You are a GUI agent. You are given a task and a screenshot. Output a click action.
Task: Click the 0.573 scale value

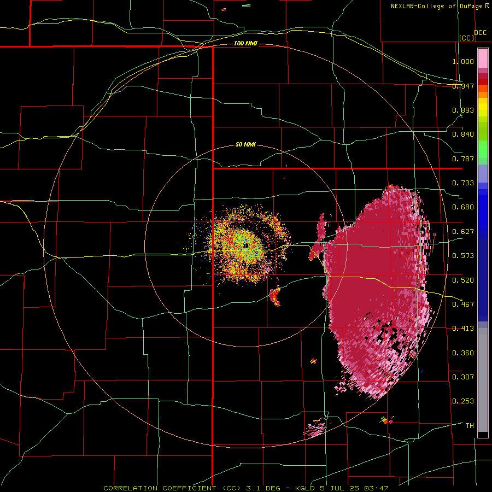click(x=463, y=256)
